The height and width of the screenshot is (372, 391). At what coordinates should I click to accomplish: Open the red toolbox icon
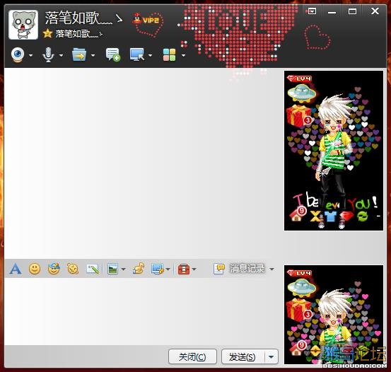pyautogui.click(x=184, y=269)
